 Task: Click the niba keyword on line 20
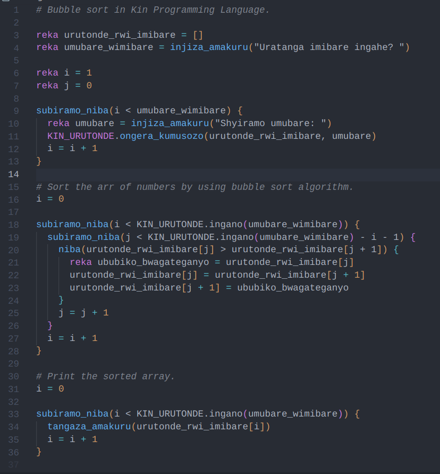70,250
